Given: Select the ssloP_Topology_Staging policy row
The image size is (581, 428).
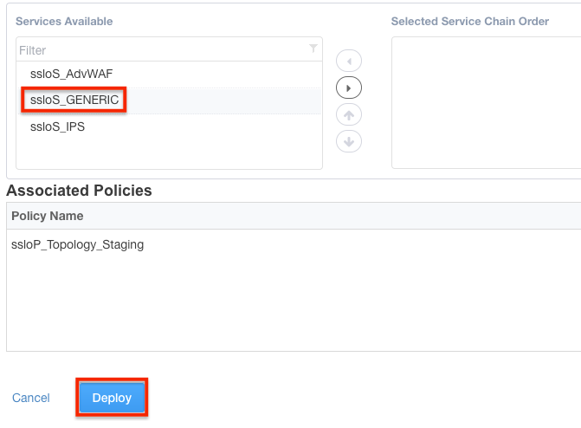Looking at the screenshot, I should [78, 244].
